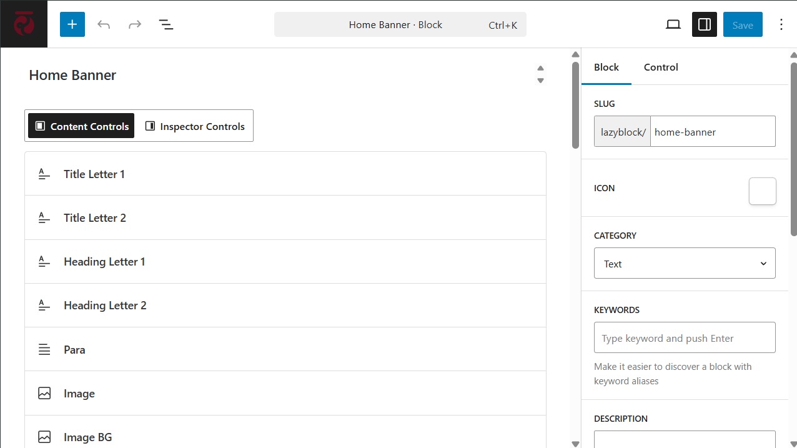Open the Home Banner command palette bar
797x448 pixels.
pyautogui.click(x=400, y=25)
